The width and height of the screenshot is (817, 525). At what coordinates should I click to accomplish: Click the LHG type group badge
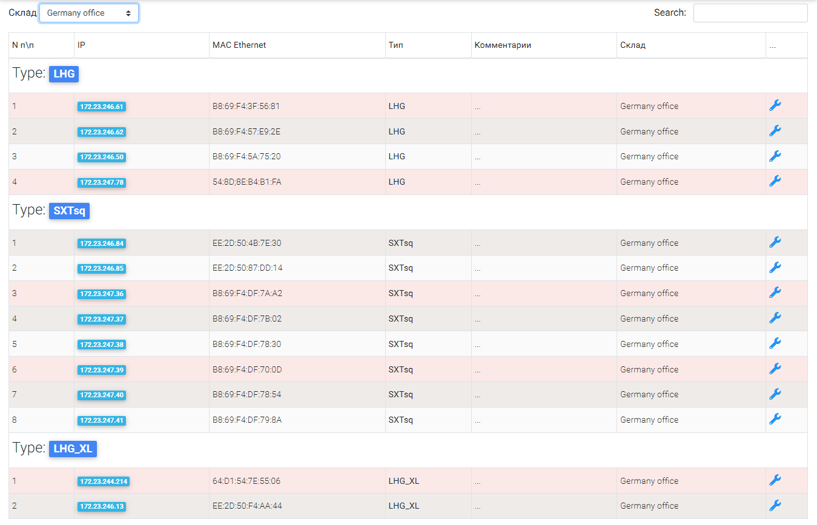tap(64, 74)
